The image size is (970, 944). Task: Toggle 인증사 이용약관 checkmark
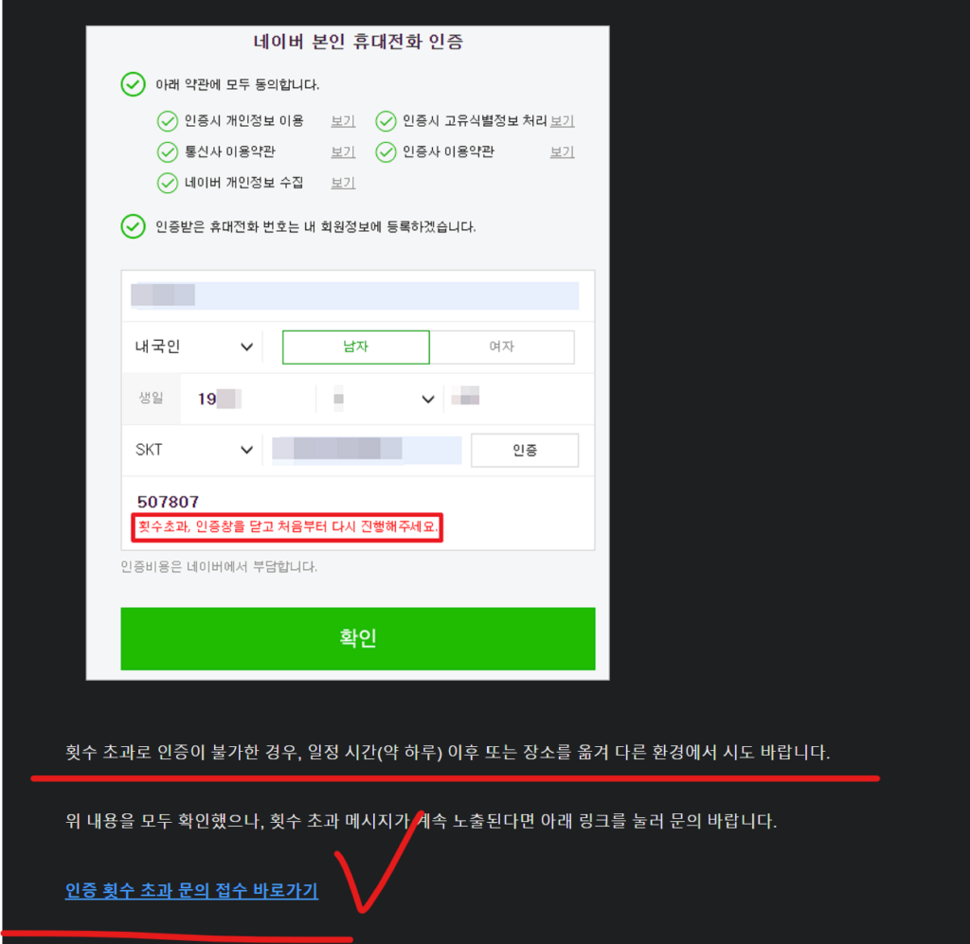(x=386, y=152)
